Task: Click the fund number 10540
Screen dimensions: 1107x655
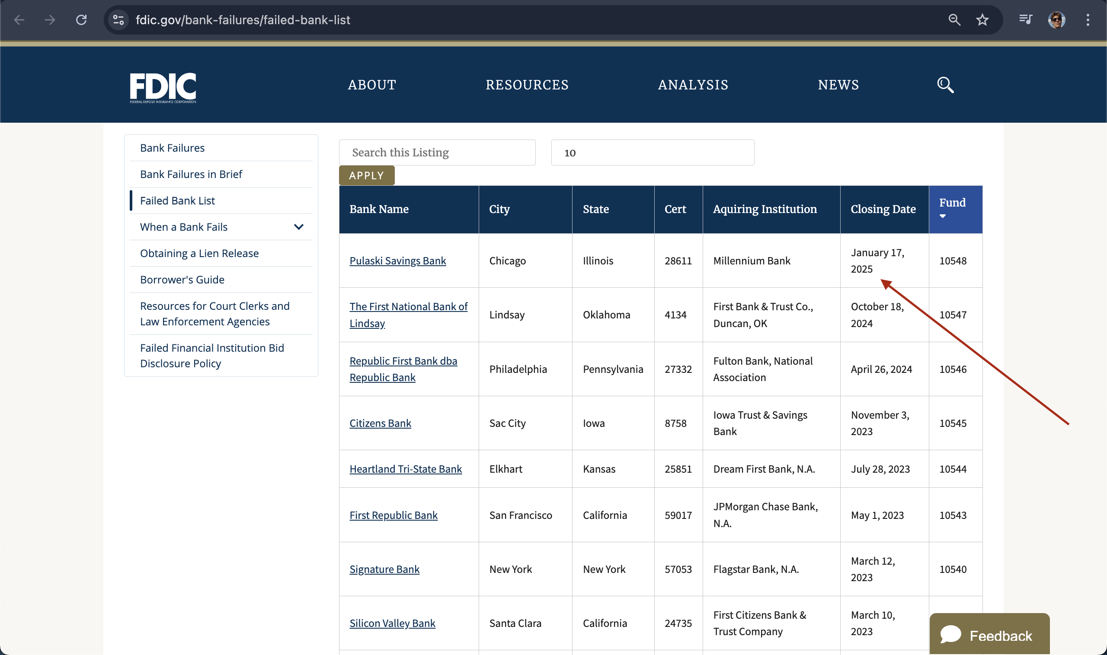Action: (x=953, y=569)
